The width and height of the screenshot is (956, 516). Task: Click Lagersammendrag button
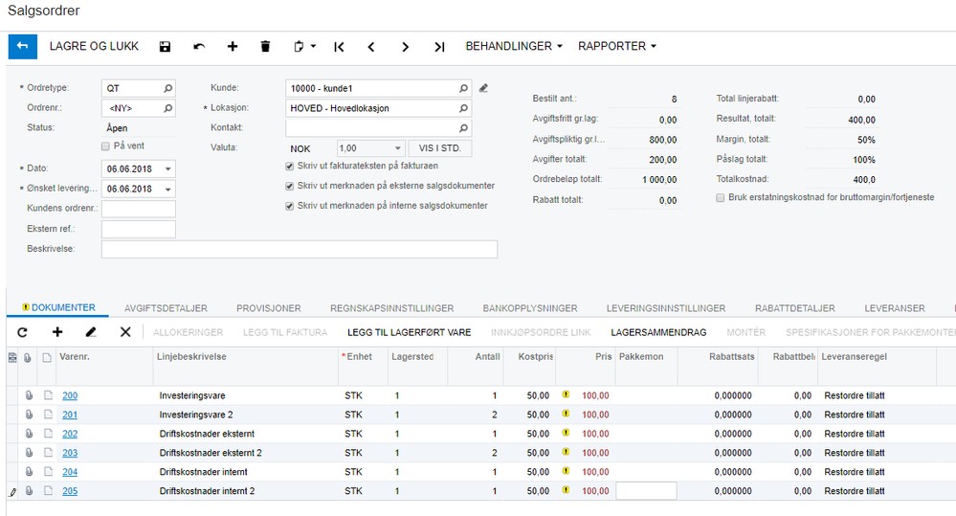658,332
